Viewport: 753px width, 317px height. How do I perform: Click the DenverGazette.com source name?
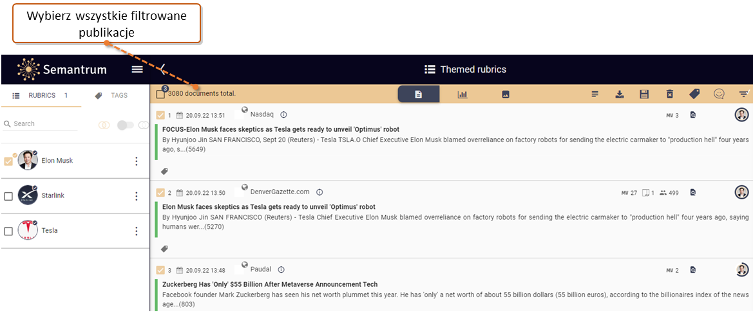(x=280, y=192)
